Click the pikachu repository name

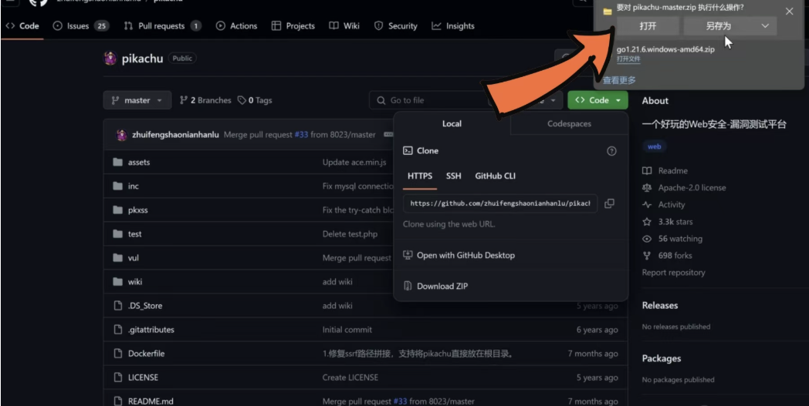click(x=142, y=59)
